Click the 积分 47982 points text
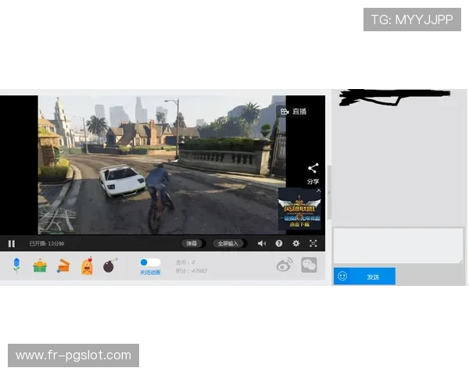Viewport: 469px width, 375px height. (x=192, y=271)
